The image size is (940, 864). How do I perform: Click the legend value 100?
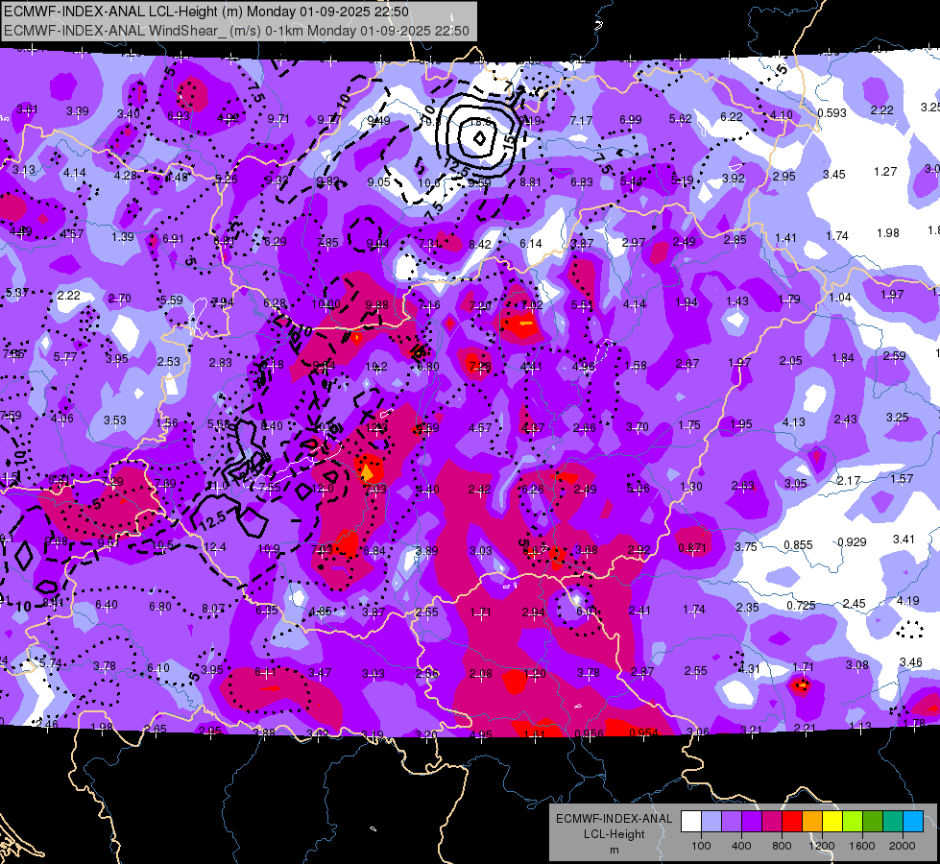[x=701, y=846]
